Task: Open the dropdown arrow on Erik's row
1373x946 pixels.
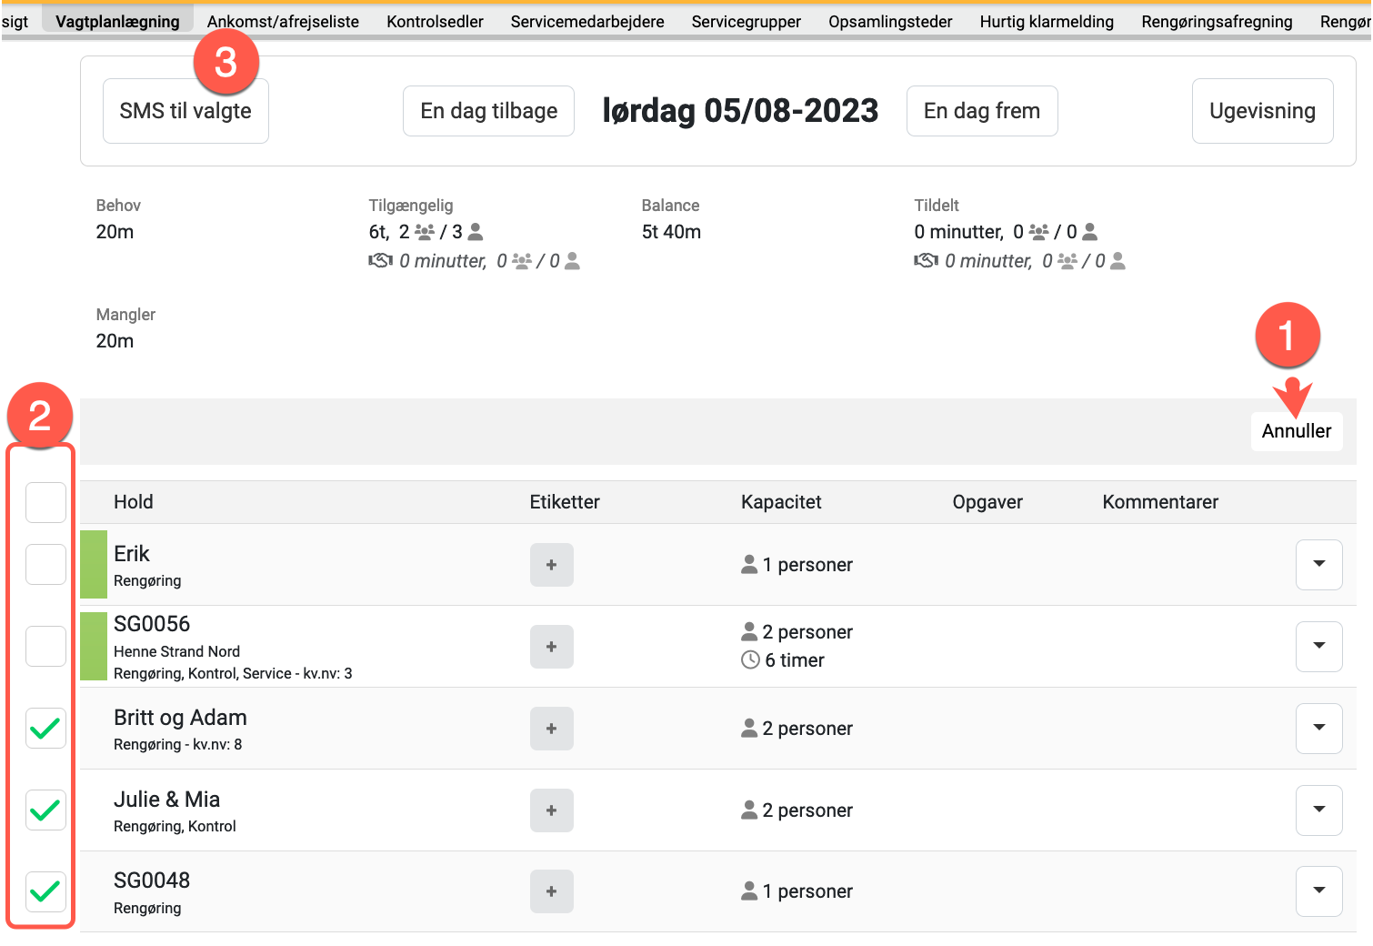Action: (1318, 564)
